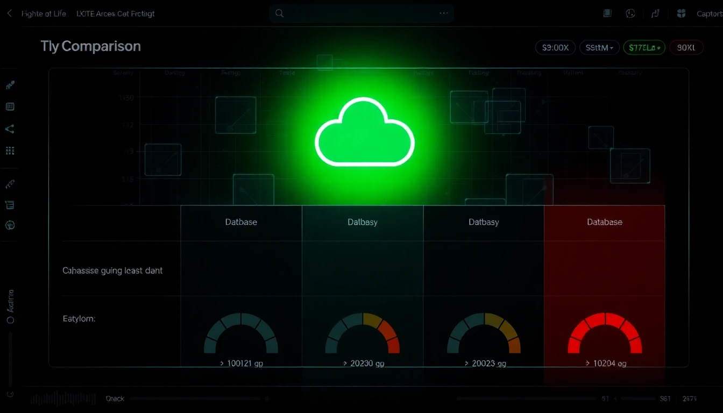The image size is (723, 413).
Task: Select the red highlighted Database column header
Action: pos(605,222)
